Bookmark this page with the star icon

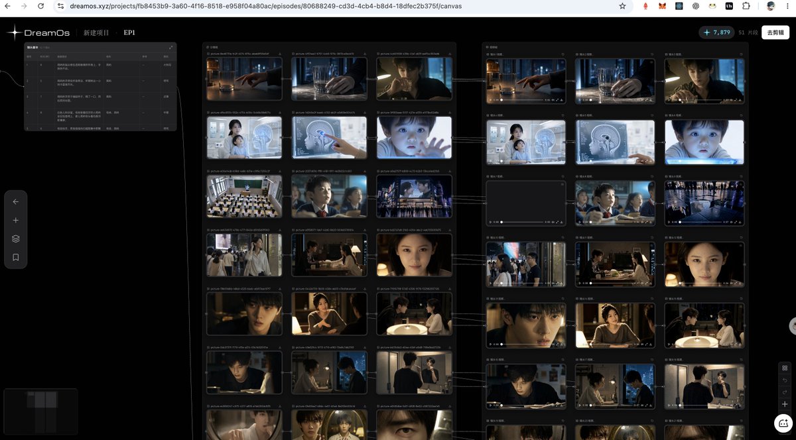pos(622,6)
